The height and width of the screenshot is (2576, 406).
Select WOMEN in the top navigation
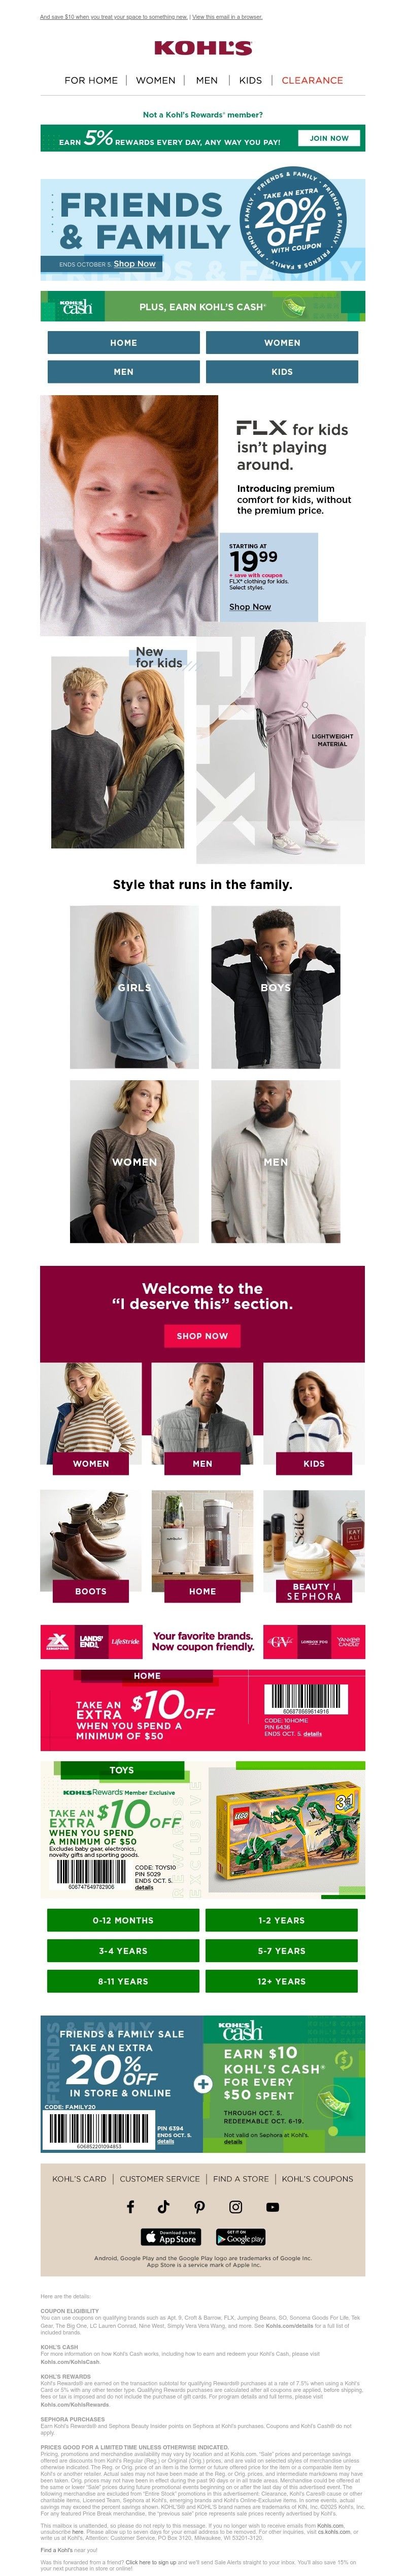(x=156, y=80)
